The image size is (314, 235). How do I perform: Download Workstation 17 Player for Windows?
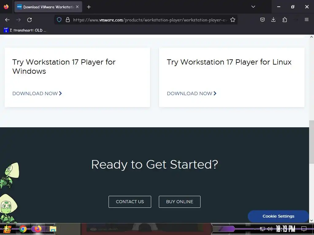click(x=37, y=93)
